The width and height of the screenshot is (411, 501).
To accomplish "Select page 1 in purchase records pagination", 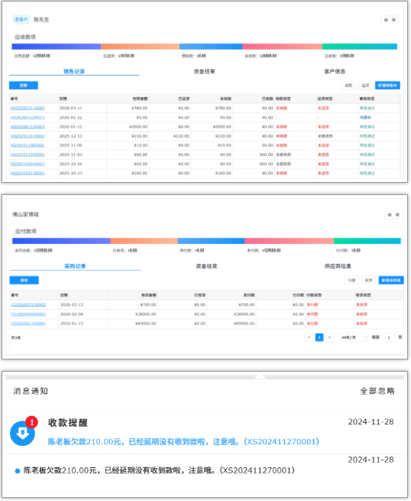I will click(319, 337).
